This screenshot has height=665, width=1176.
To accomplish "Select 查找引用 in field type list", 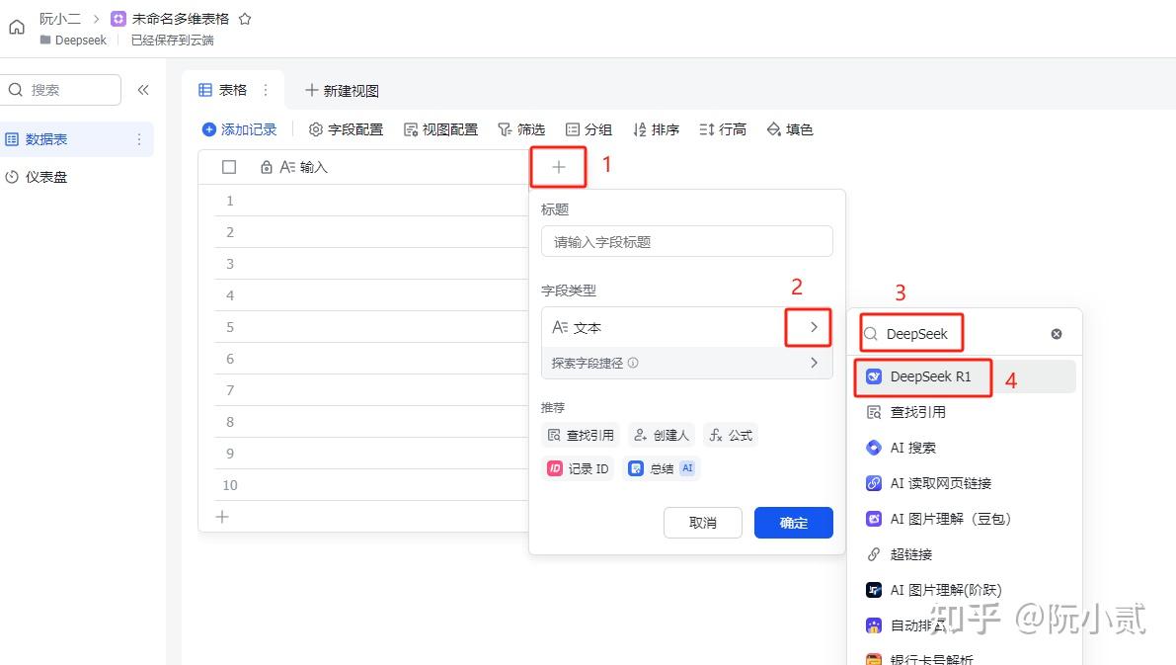I will click(965, 412).
